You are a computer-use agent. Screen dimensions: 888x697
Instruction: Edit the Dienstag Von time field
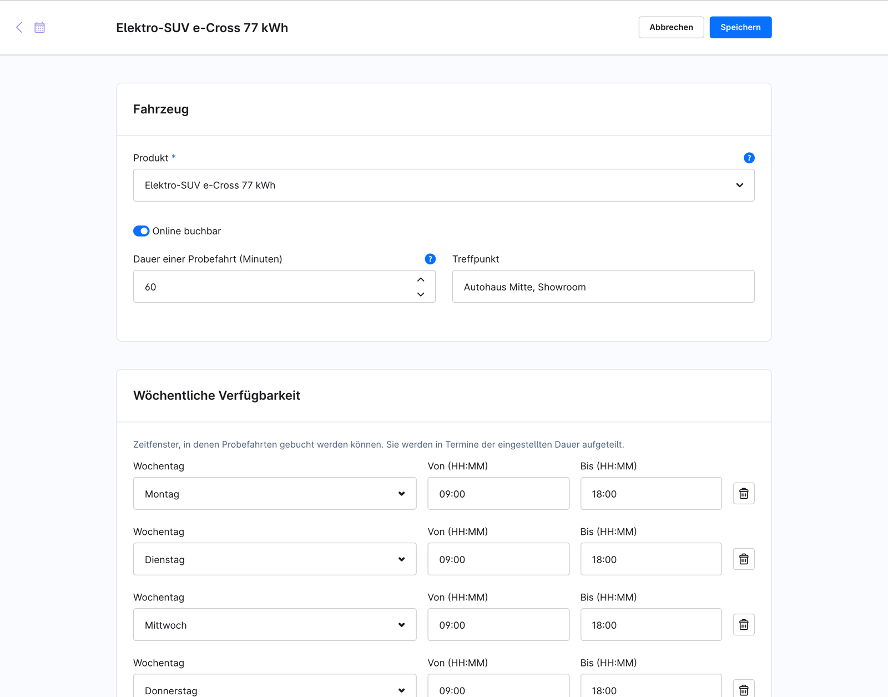[x=498, y=559]
